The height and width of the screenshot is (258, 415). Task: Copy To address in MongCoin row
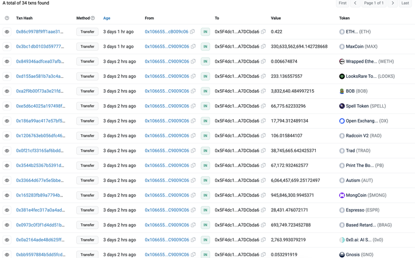click(x=263, y=195)
